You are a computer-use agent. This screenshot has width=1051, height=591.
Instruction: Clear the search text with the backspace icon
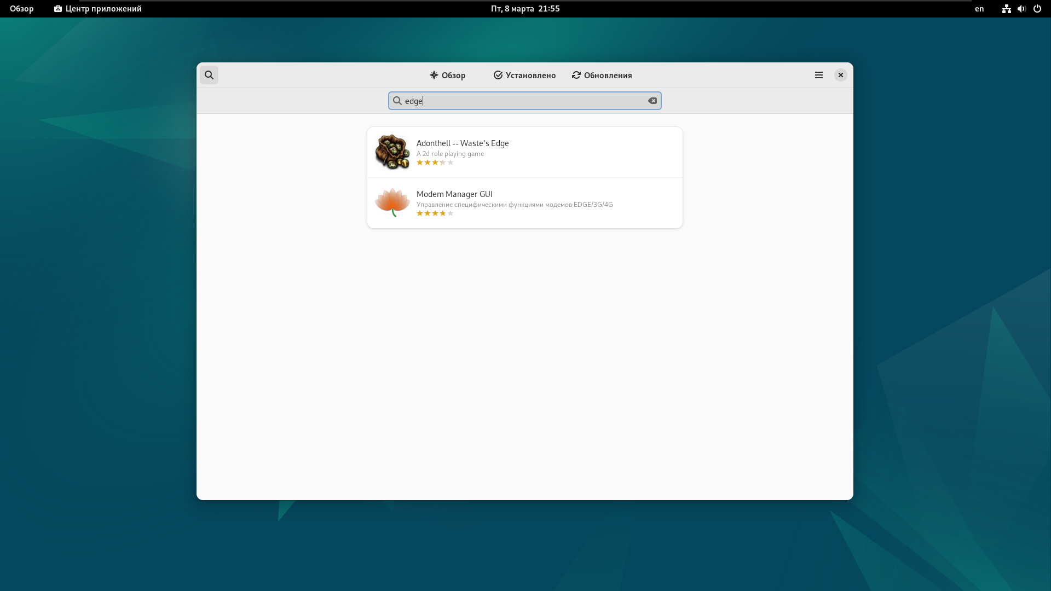(652, 101)
